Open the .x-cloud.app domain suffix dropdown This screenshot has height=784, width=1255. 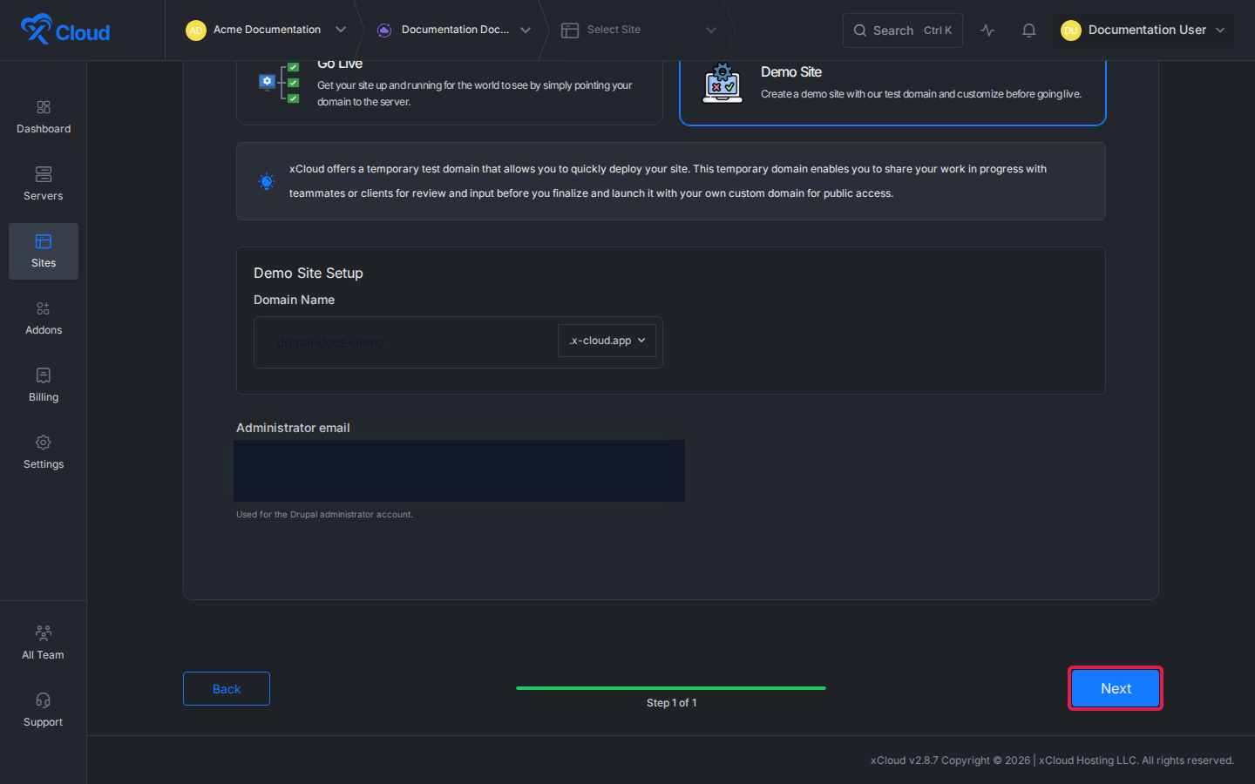click(x=607, y=341)
